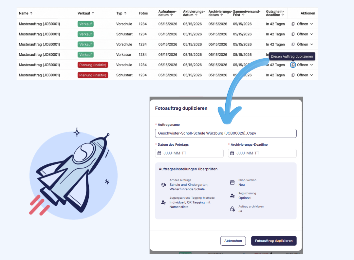The image size is (354, 260).
Task: Focus the Datum des Fototags date field
Action: pyautogui.click(x=189, y=153)
